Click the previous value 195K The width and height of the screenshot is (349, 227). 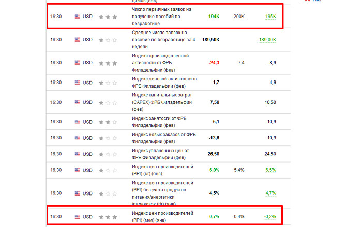(x=270, y=17)
